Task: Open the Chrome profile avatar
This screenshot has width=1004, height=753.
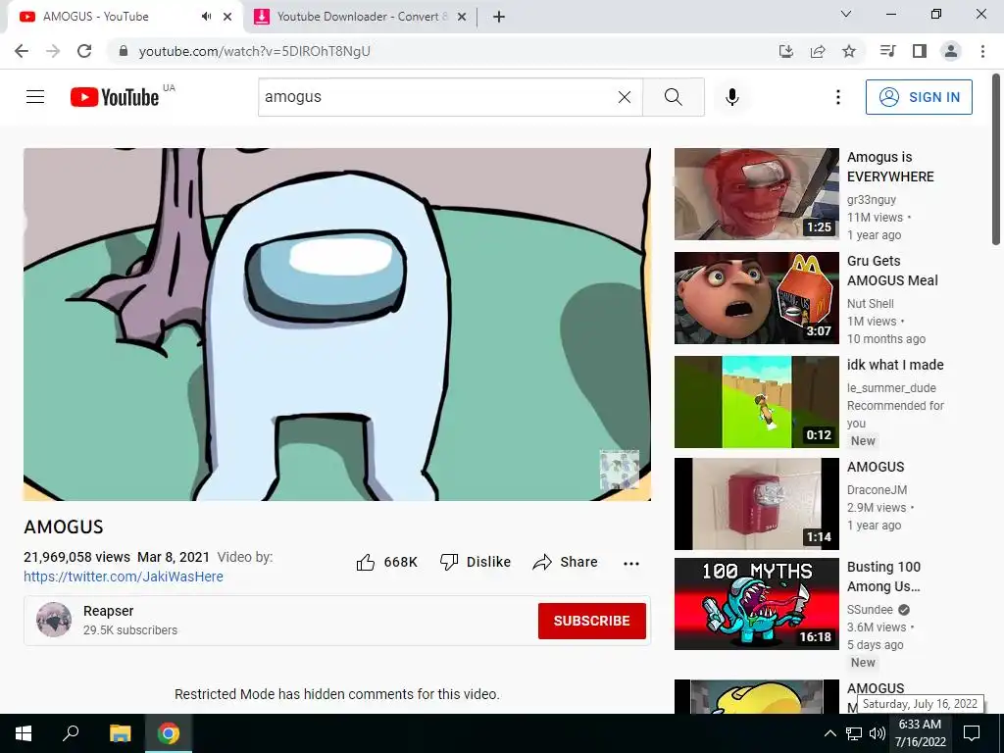Action: click(x=951, y=51)
